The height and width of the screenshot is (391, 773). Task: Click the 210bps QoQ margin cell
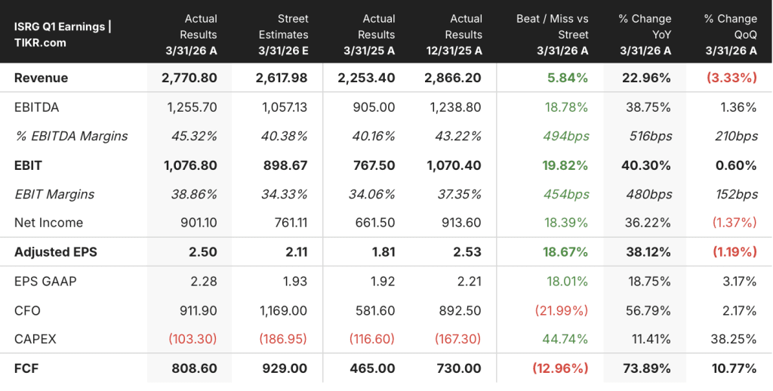[x=737, y=136]
